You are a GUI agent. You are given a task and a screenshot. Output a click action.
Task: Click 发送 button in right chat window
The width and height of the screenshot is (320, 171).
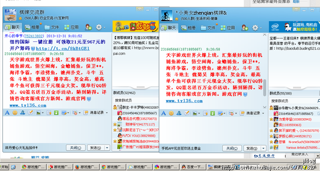(x=252, y=148)
